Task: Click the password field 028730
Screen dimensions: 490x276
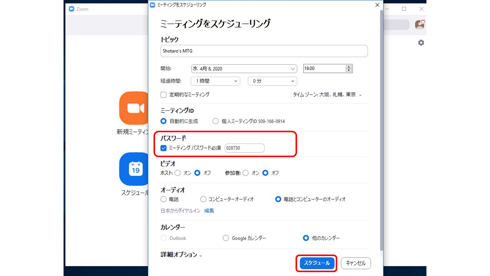Action: pyautogui.click(x=245, y=148)
